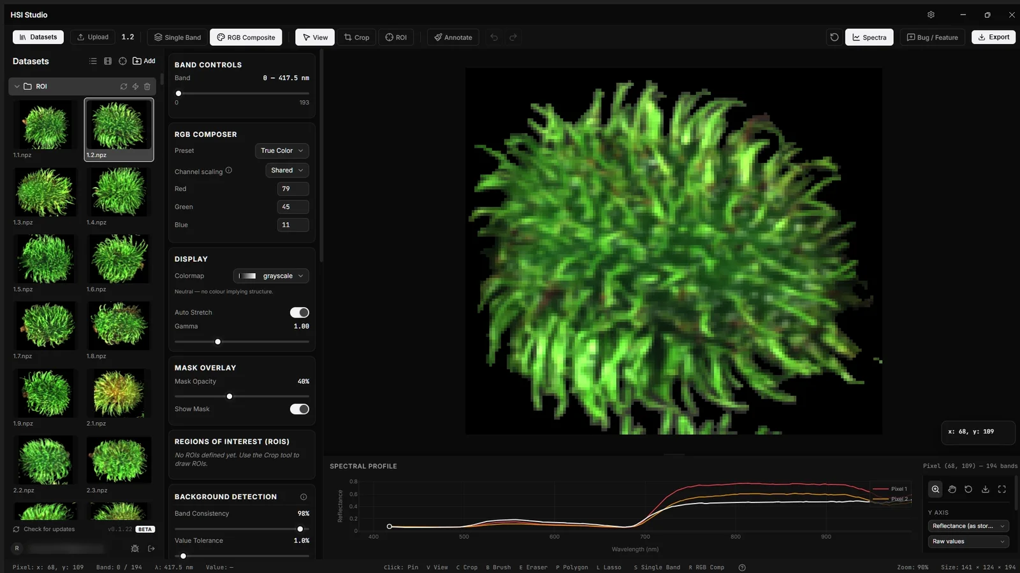Log out using the exit icon

coord(151,548)
